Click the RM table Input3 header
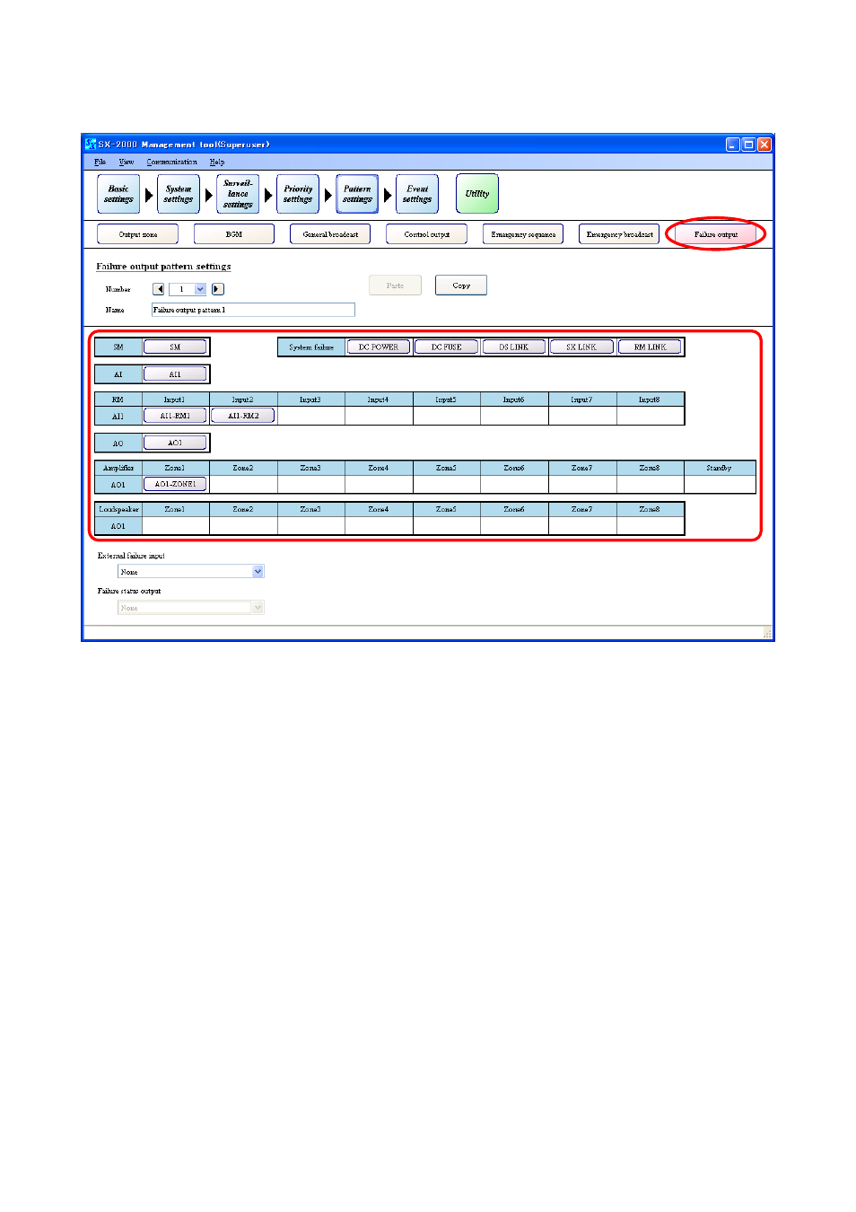Viewport: 856px width, 1212px height. coord(310,400)
